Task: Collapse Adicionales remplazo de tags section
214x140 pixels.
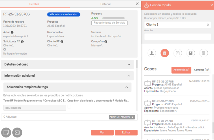Action: click(x=126, y=87)
